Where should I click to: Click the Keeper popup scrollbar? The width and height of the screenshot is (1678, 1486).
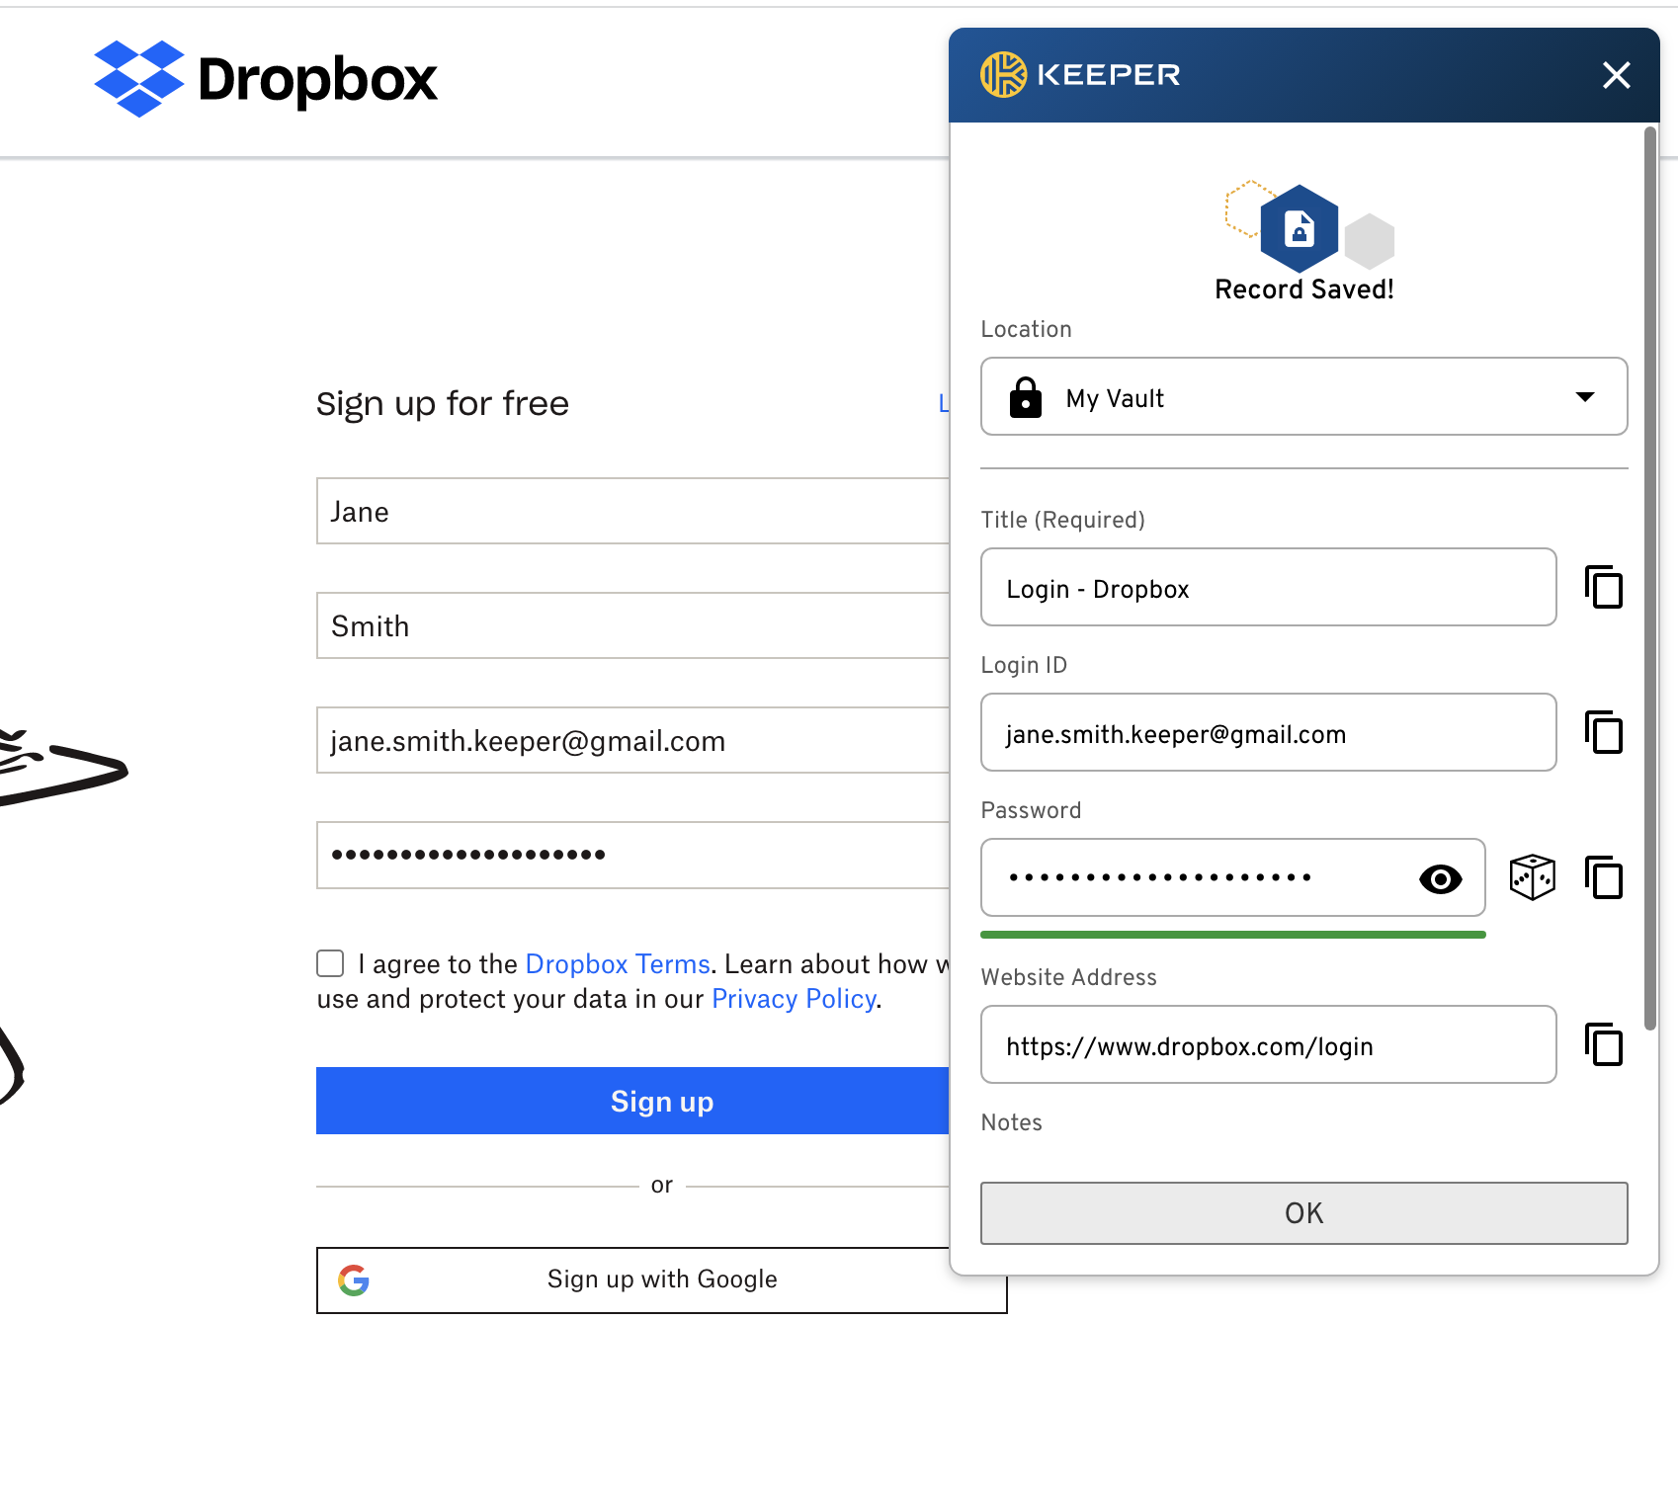1649,578
